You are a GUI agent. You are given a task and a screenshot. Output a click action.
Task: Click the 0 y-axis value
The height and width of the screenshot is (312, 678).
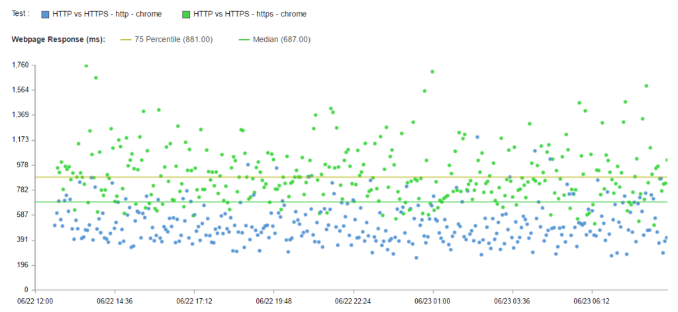pyautogui.click(x=26, y=290)
